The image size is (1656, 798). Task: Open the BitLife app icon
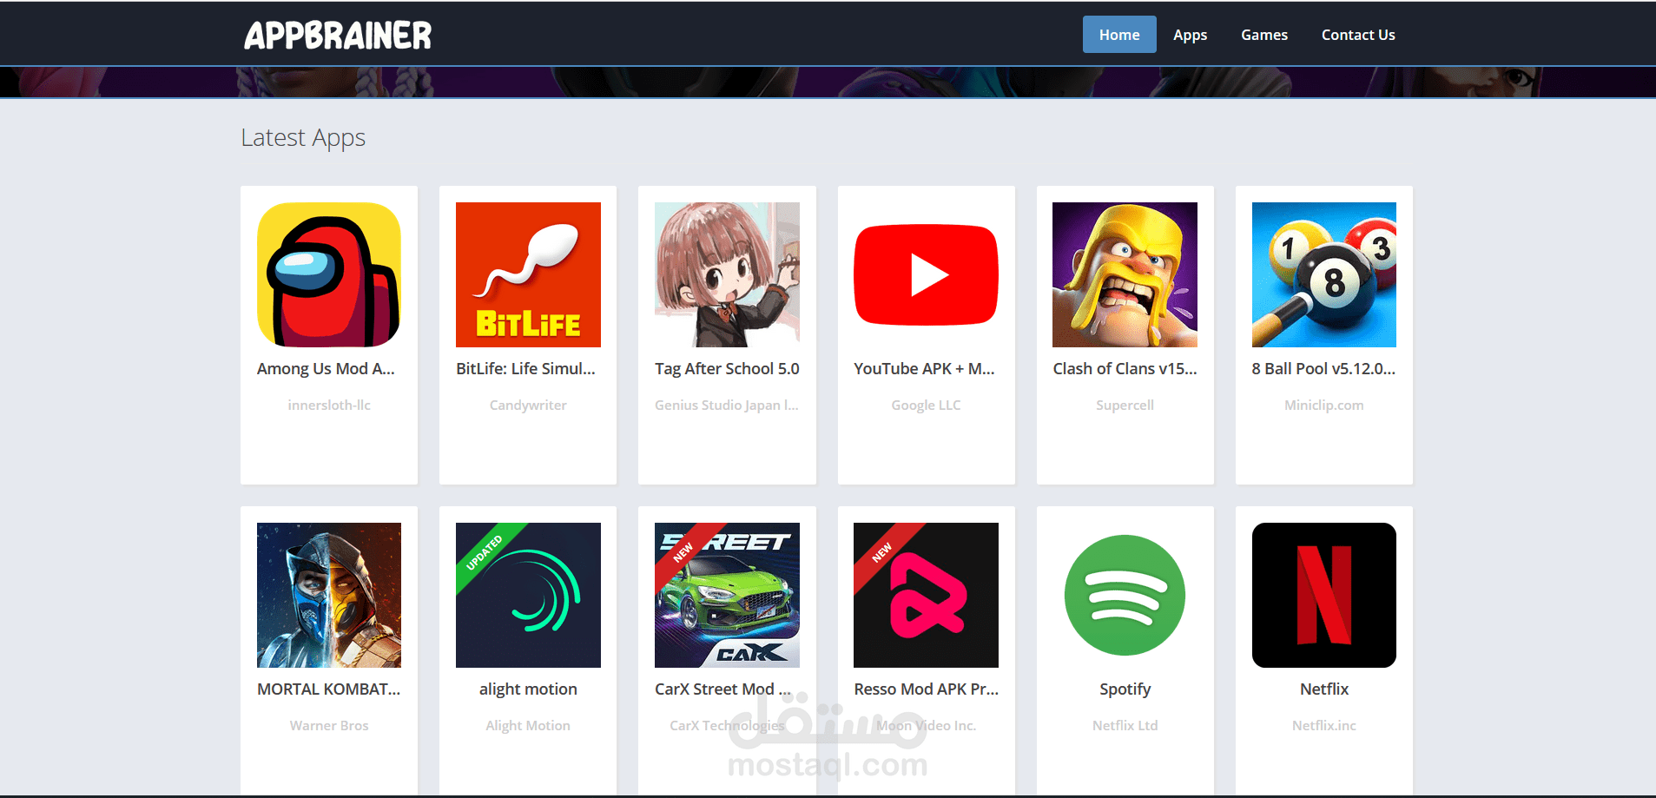528,274
